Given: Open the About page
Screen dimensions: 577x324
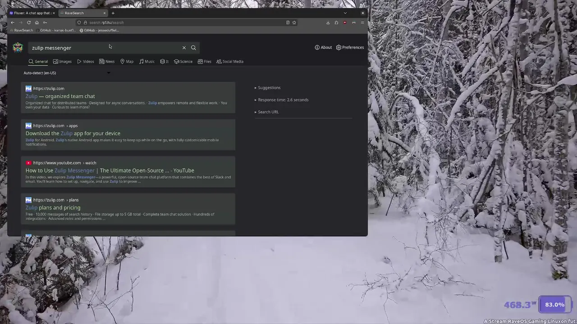Looking at the screenshot, I should pyautogui.click(x=323, y=47).
